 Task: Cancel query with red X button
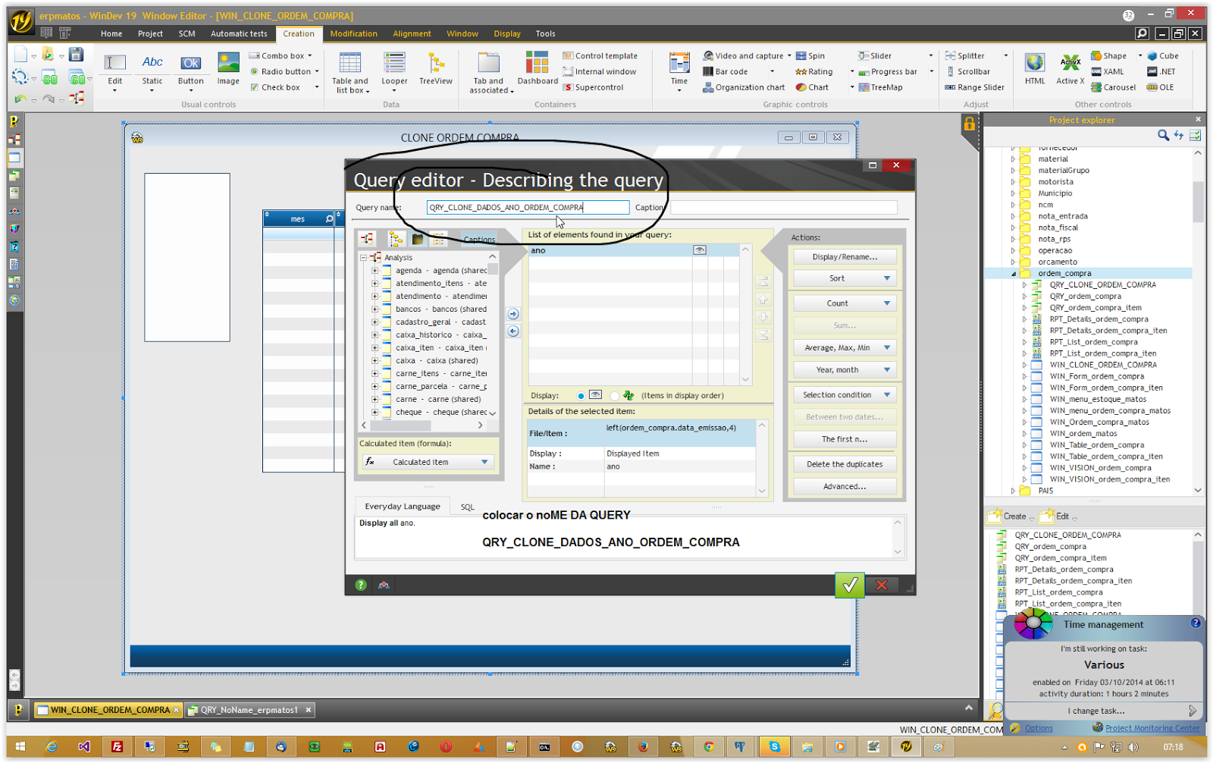coord(882,585)
